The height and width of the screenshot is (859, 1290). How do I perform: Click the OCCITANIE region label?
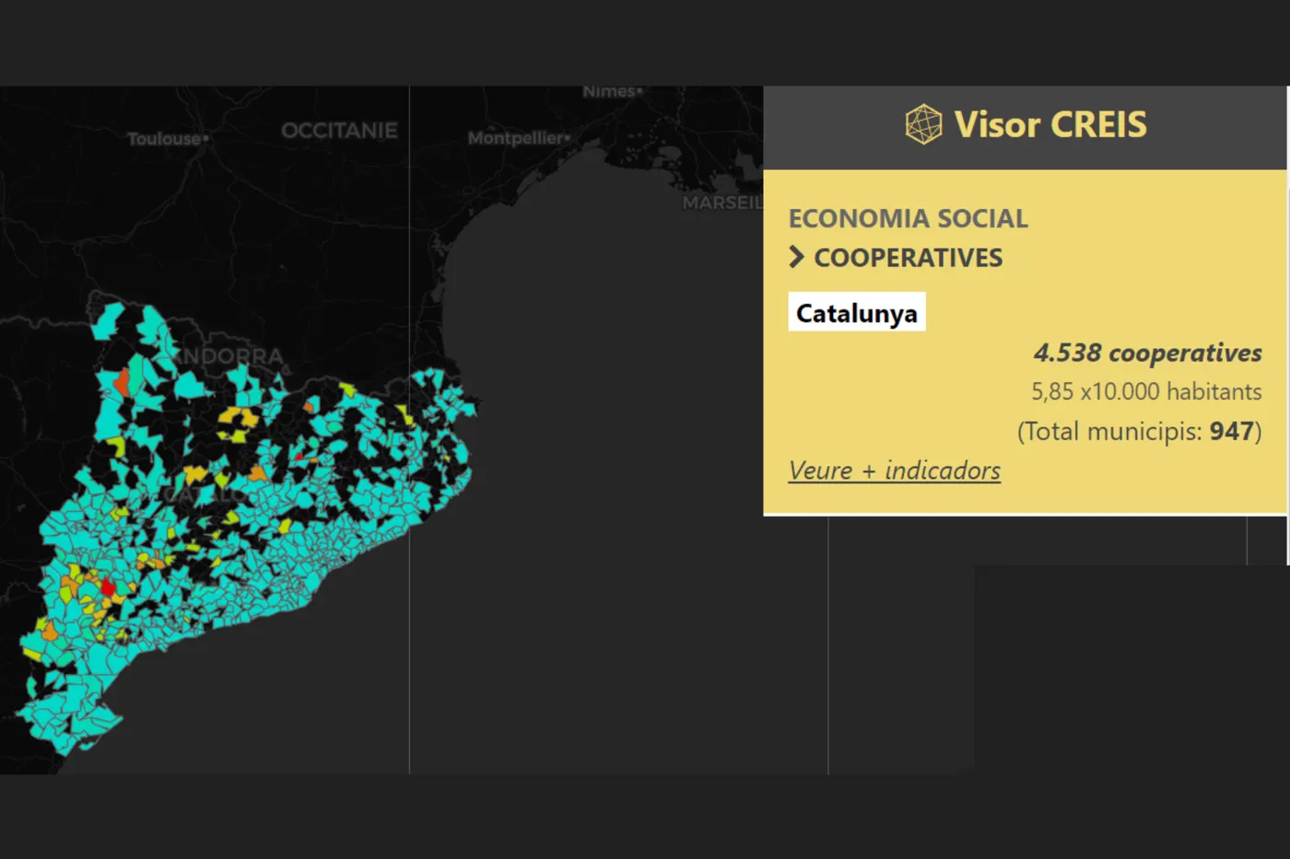339,131
